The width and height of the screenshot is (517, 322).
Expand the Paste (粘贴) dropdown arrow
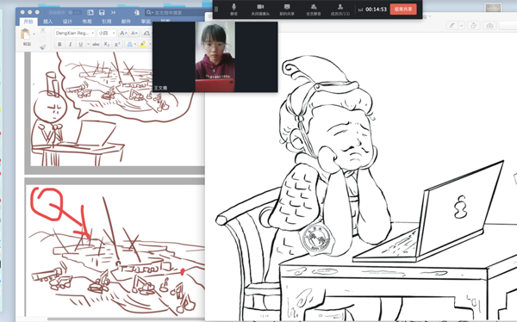[x=34, y=34]
